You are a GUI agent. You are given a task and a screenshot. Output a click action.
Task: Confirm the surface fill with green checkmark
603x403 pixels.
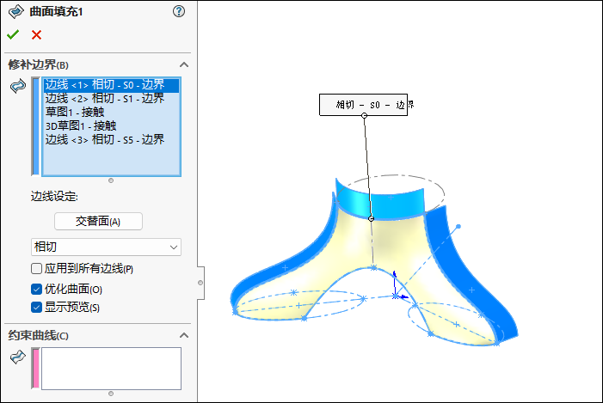tap(13, 35)
